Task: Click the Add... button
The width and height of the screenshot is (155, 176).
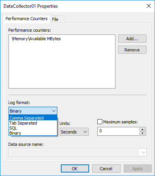Action: point(132,38)
